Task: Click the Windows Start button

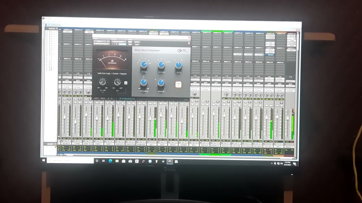Action: point(44,160)
